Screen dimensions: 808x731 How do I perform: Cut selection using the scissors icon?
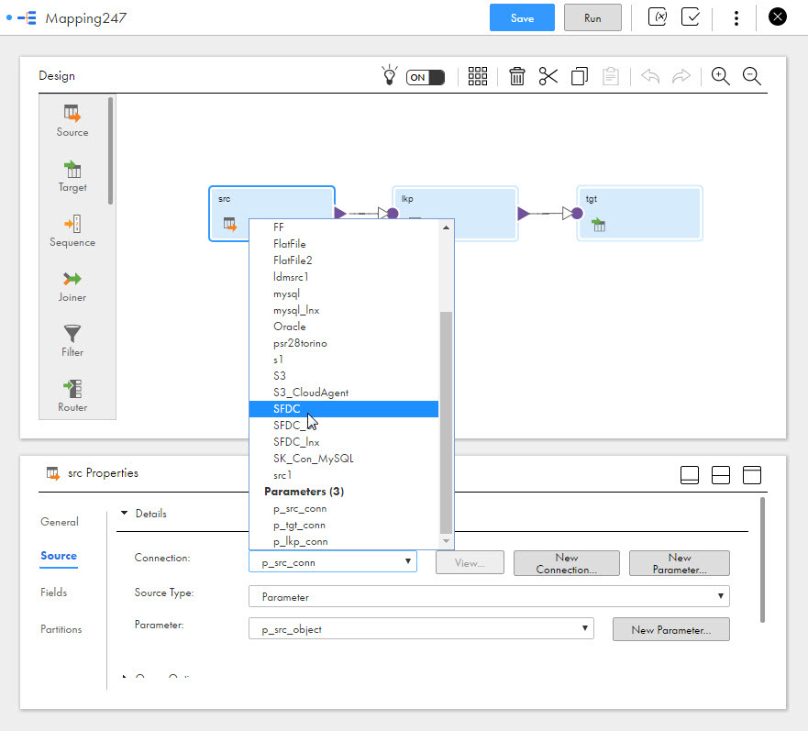548,76
